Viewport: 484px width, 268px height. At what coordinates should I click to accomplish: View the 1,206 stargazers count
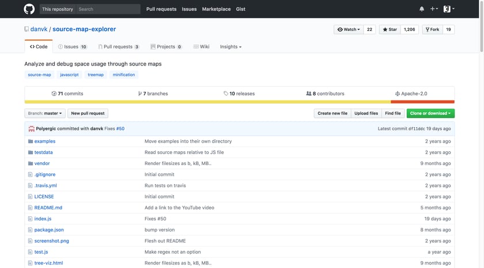coord(409,29)
